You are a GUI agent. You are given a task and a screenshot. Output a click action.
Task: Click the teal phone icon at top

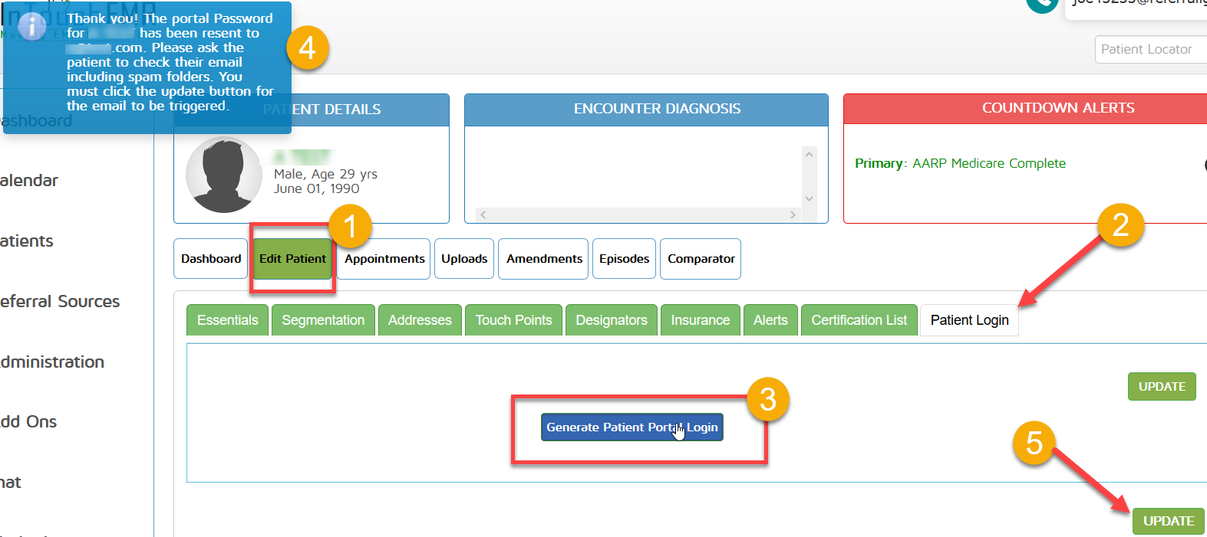coord(1041,4)
